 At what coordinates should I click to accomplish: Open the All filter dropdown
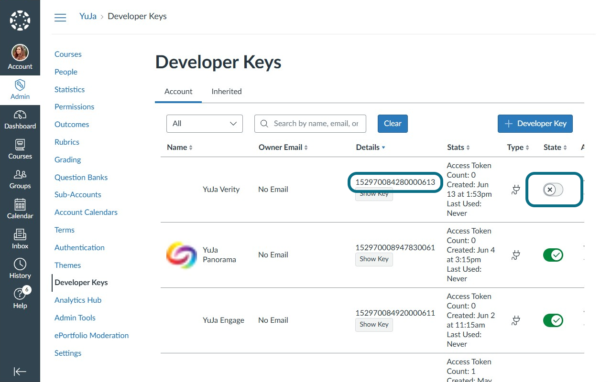pyautogui.click(x=205, y=124)
